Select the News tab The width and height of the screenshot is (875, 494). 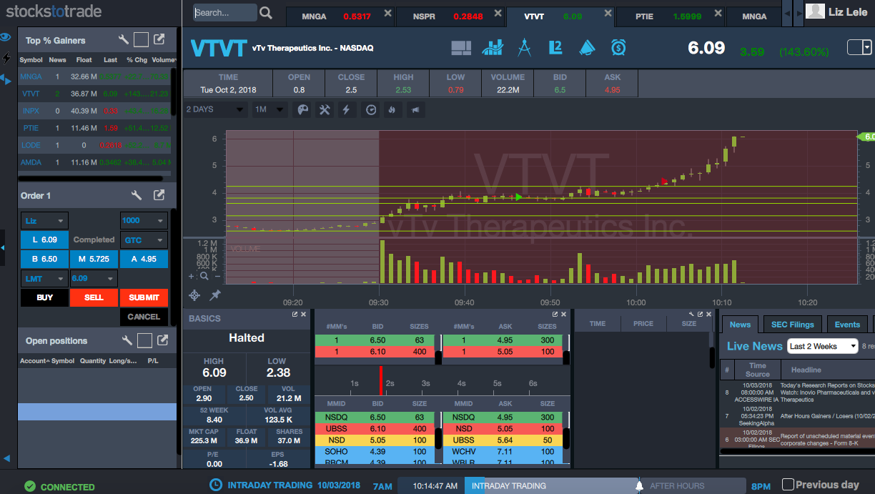(740, 325)
